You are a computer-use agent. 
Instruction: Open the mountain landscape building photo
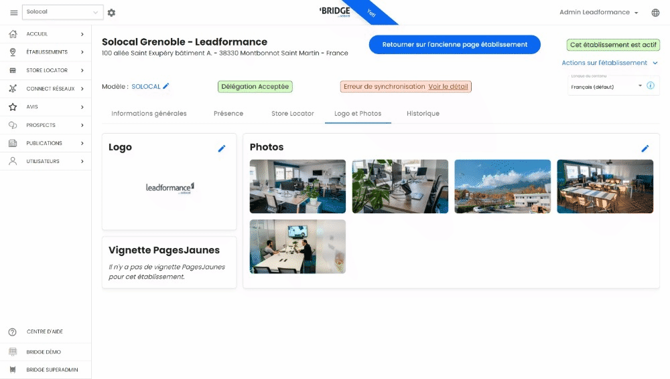click(503, 186)
